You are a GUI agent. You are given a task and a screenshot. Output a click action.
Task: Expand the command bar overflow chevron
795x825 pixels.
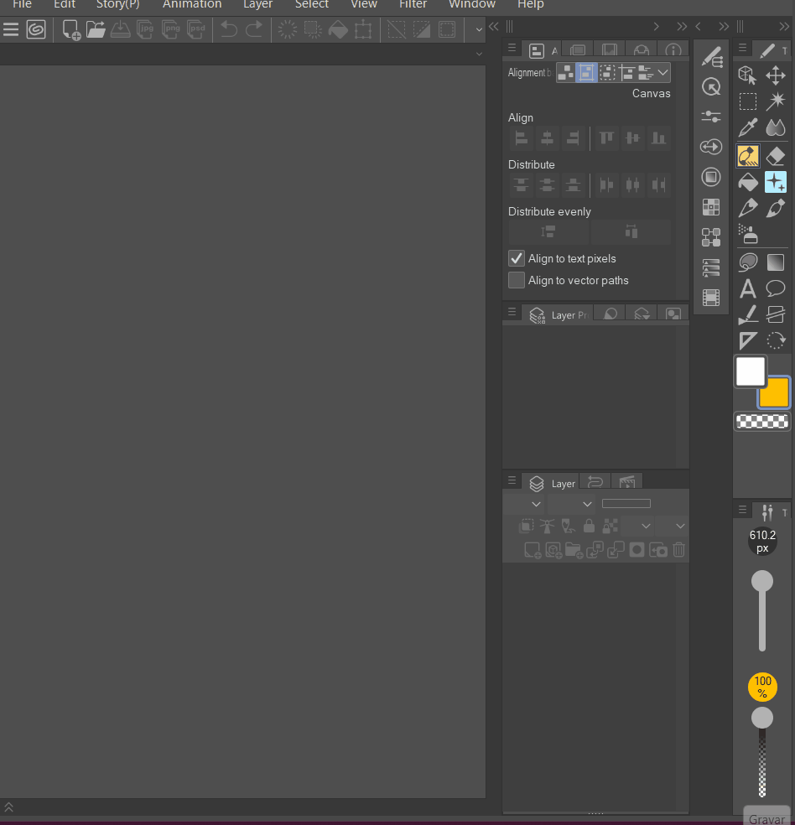(x=479, y=30)
